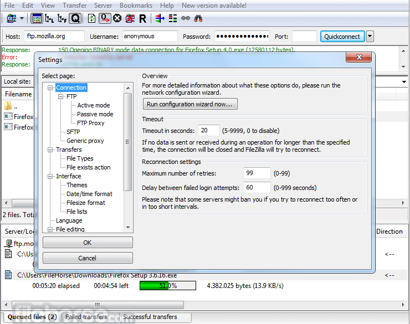Click Timeout in seconds field
410x324 pixels.
[x=209, y=130]
